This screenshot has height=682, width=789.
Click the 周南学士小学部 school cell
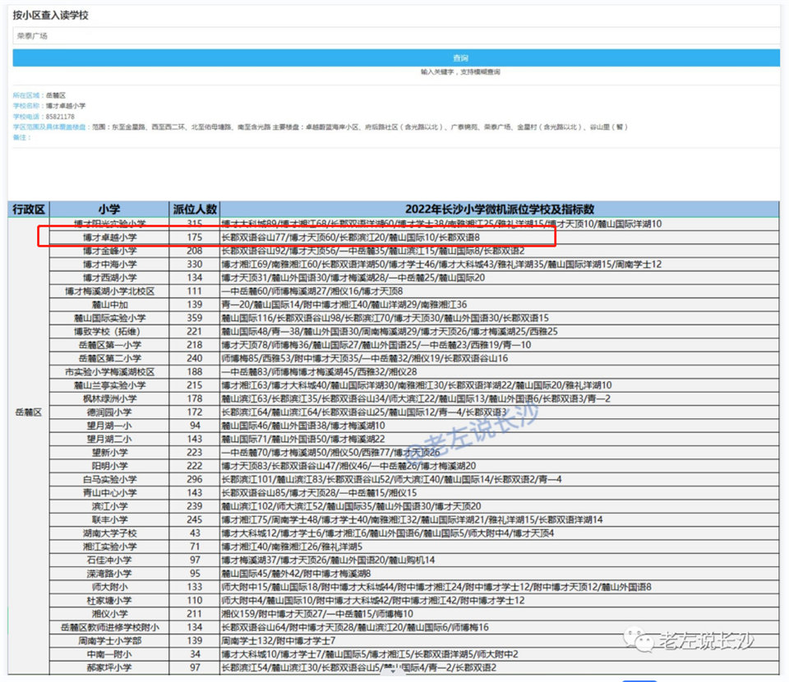click(x=109, y=640)
